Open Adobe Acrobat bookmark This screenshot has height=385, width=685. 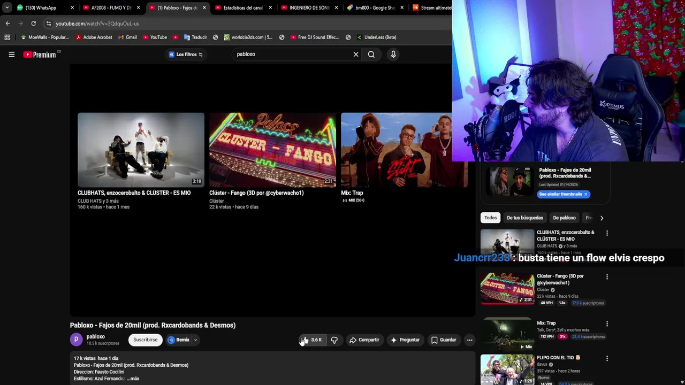(x=94, y=37)
